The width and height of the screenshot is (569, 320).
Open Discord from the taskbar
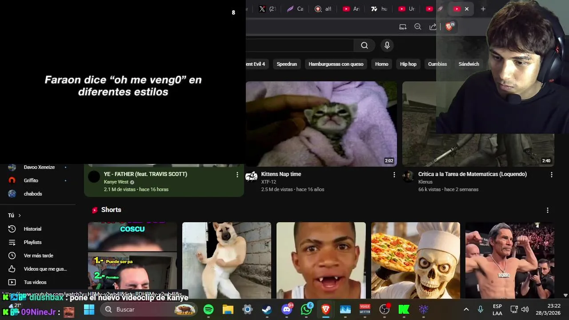287,309
